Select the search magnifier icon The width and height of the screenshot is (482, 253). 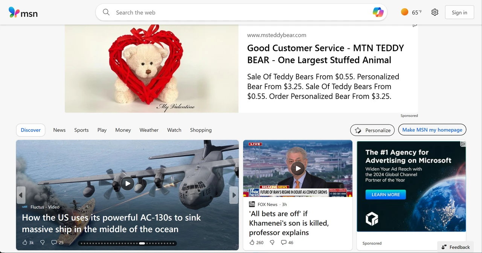coord(106,12)
